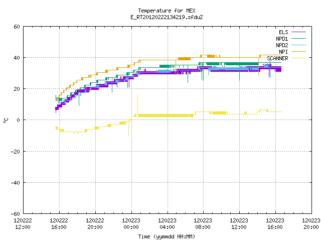Click the y-axis label 60
The height and width of the screenshot is (241, 321).
(17, 27)
